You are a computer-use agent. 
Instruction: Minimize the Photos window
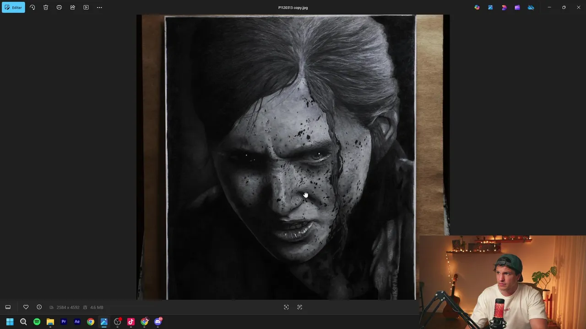tap(549, 7)
